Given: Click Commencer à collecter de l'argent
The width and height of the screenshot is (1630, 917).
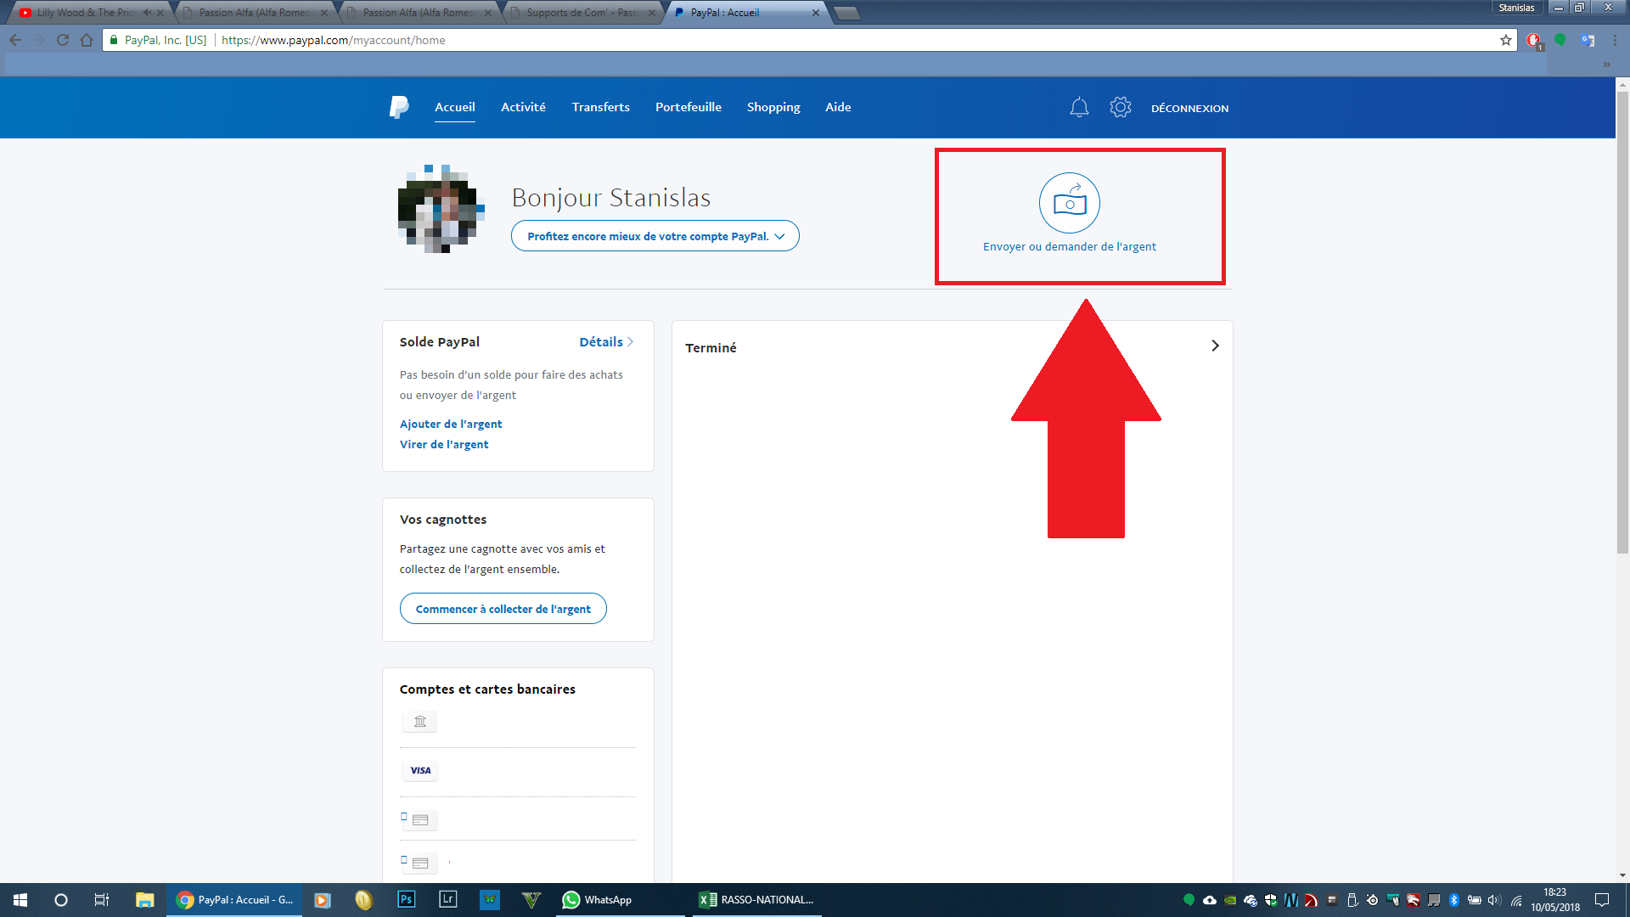Looking at the screenshot, I should pos(503,609).
